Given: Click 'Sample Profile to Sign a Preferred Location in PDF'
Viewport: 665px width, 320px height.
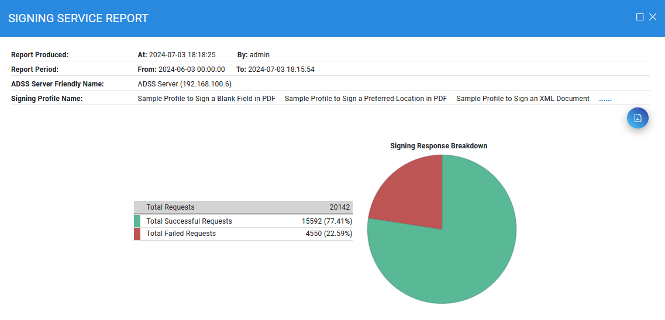Looking at the screenshot, I should (x=366, y=99).
